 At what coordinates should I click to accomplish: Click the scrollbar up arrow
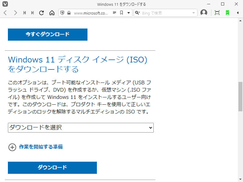240,21
